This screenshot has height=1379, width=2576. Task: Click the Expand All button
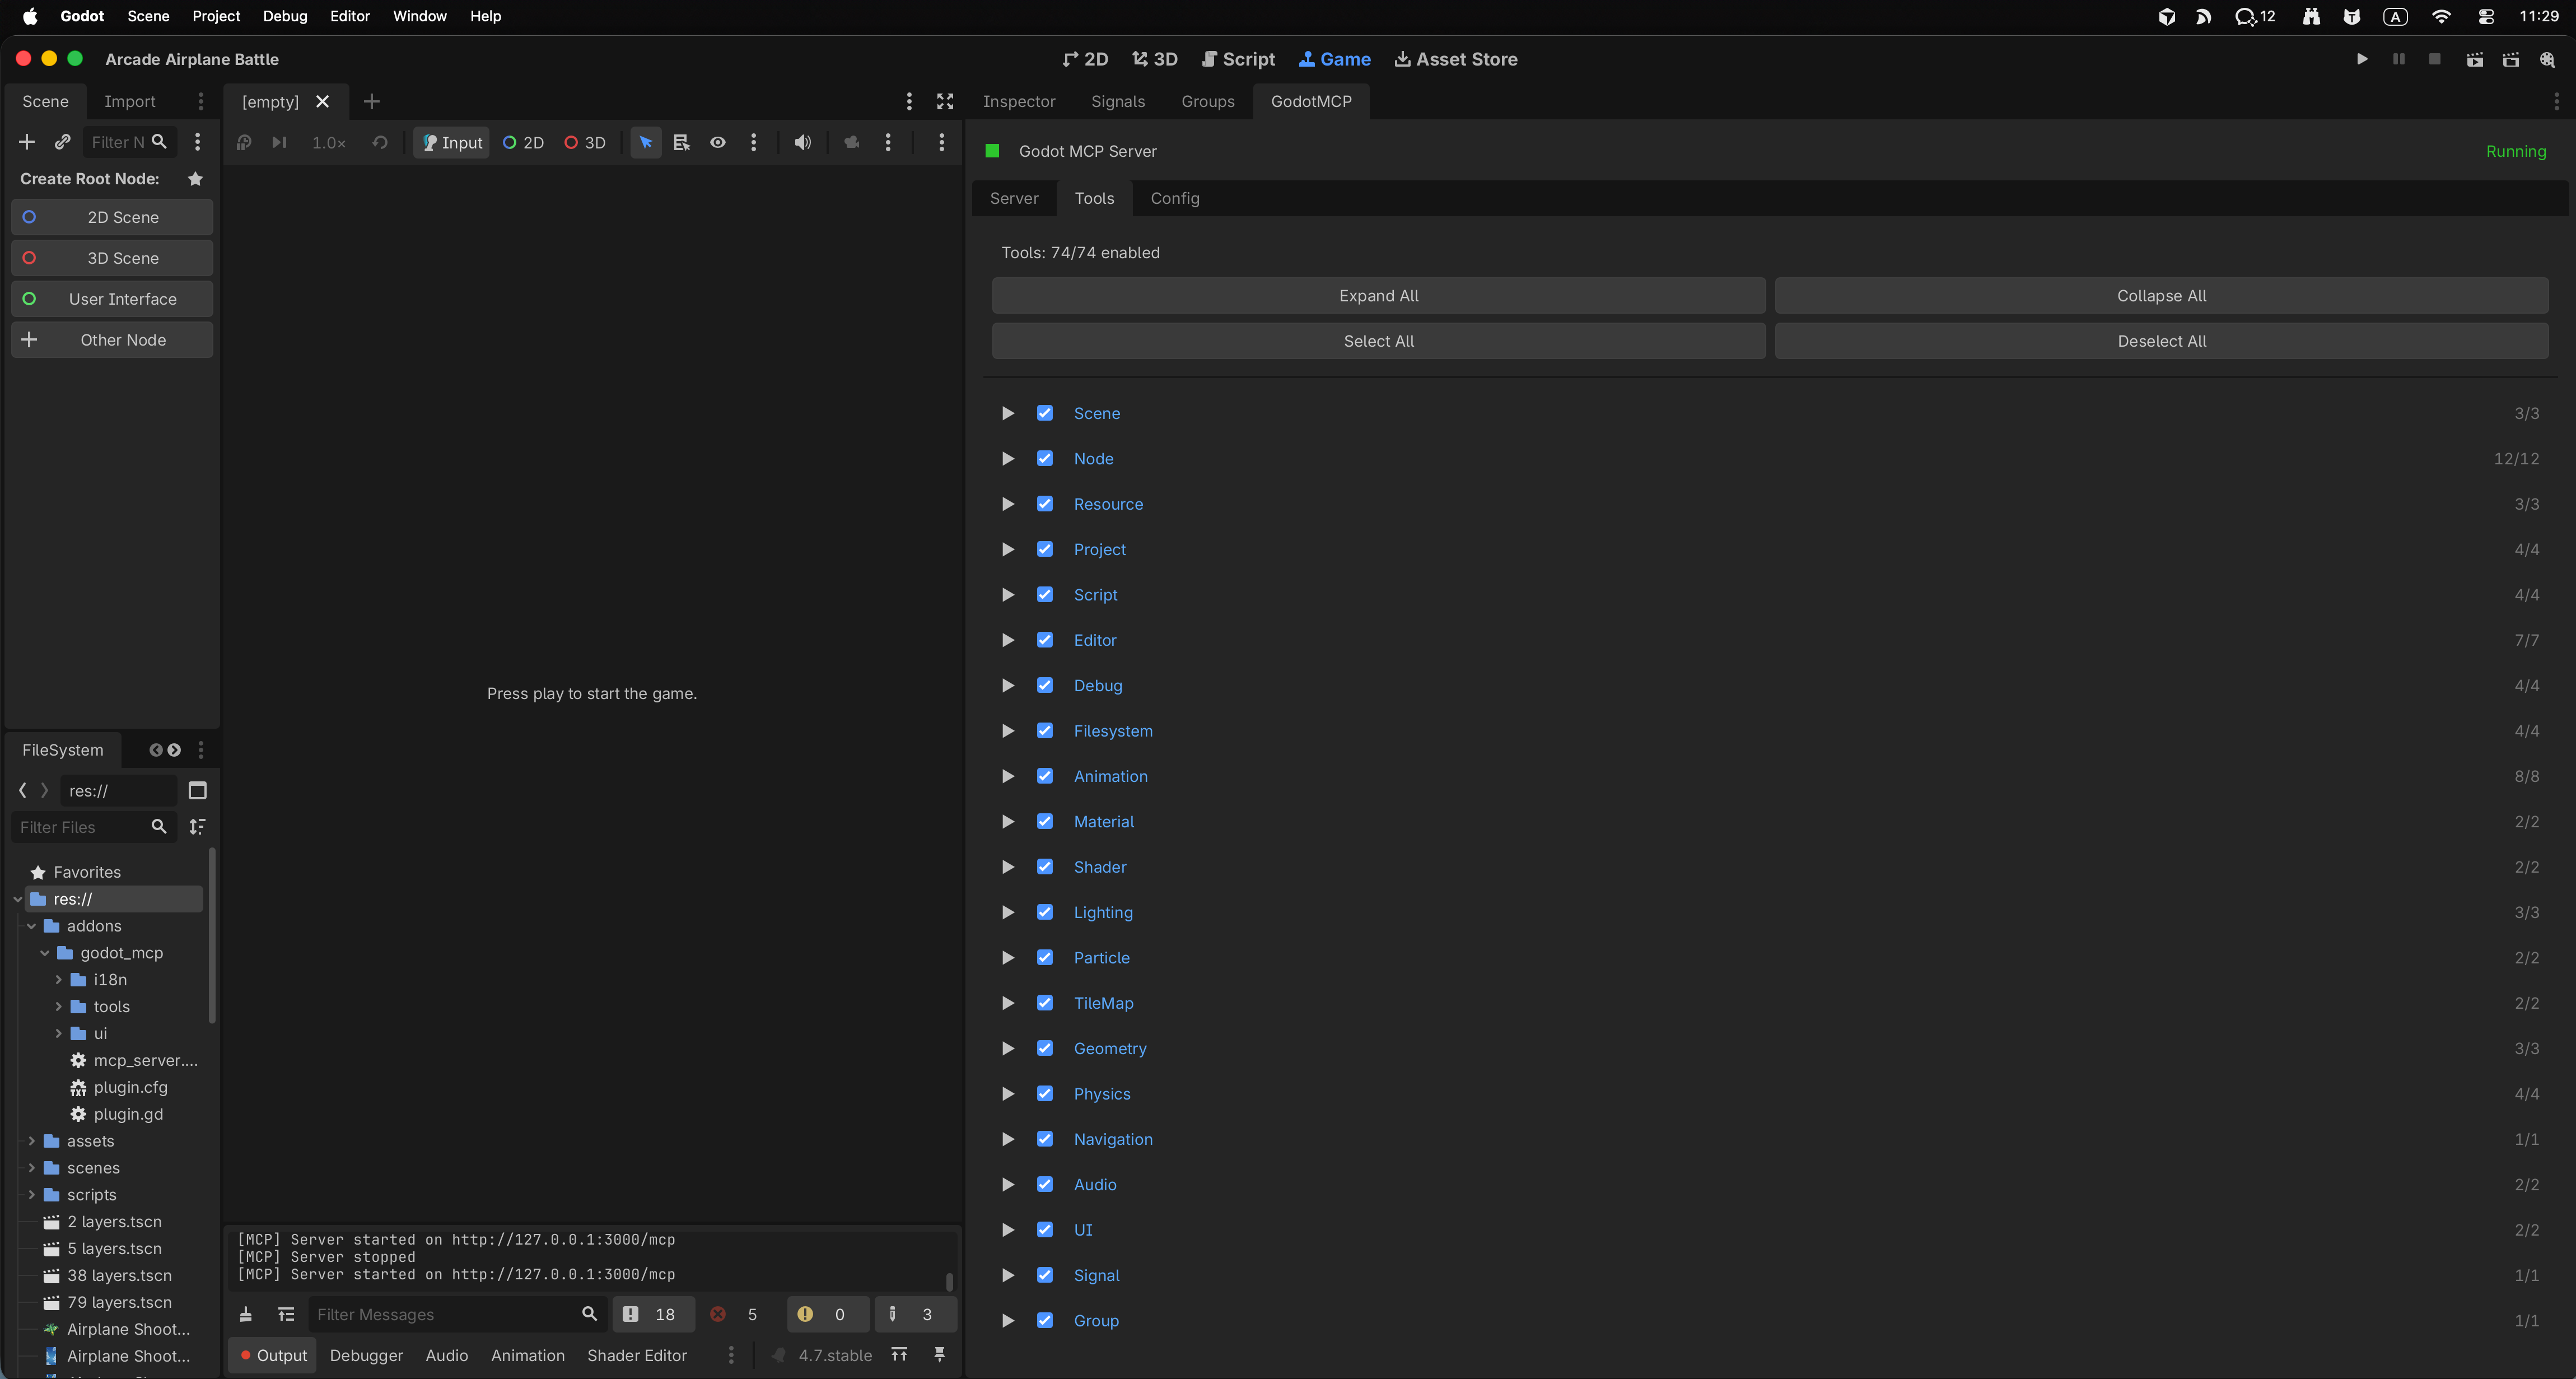[1378, 296]
